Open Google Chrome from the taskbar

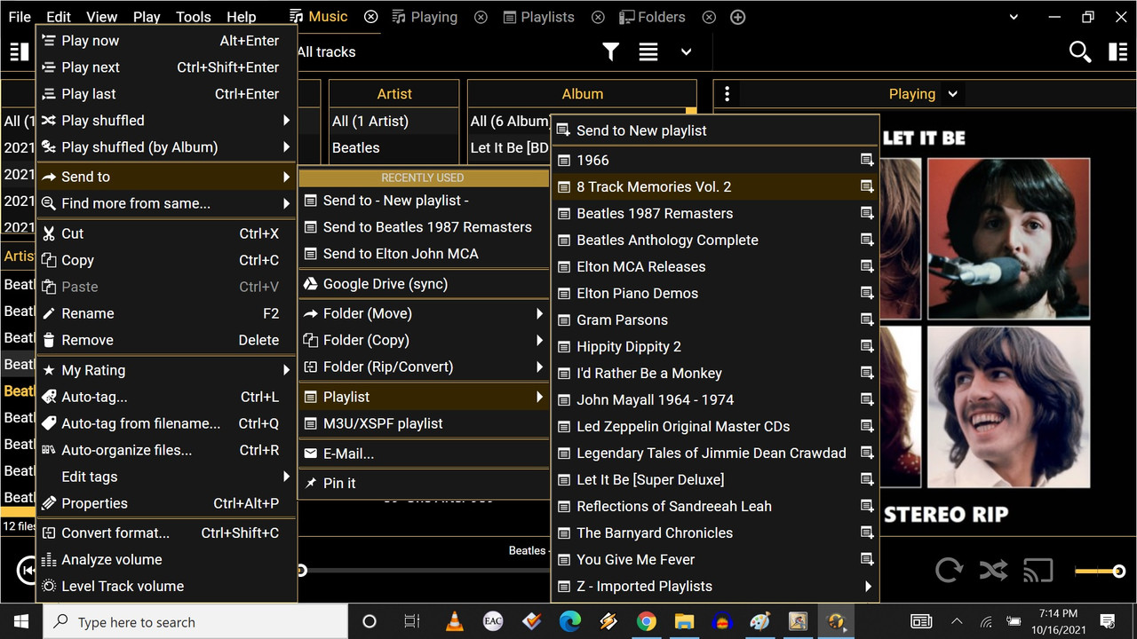tap(646, 622)
